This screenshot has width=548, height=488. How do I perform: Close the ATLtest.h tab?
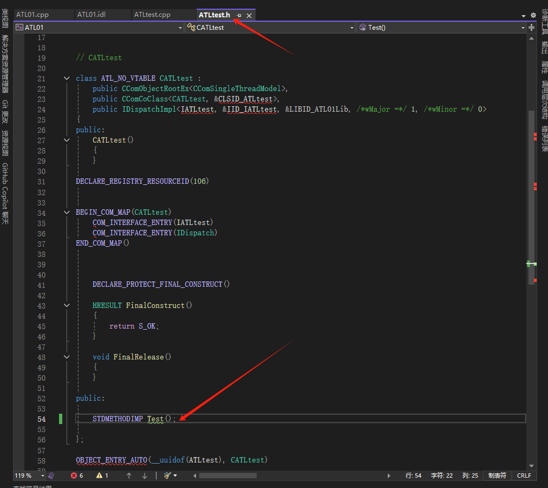point(249,15)
